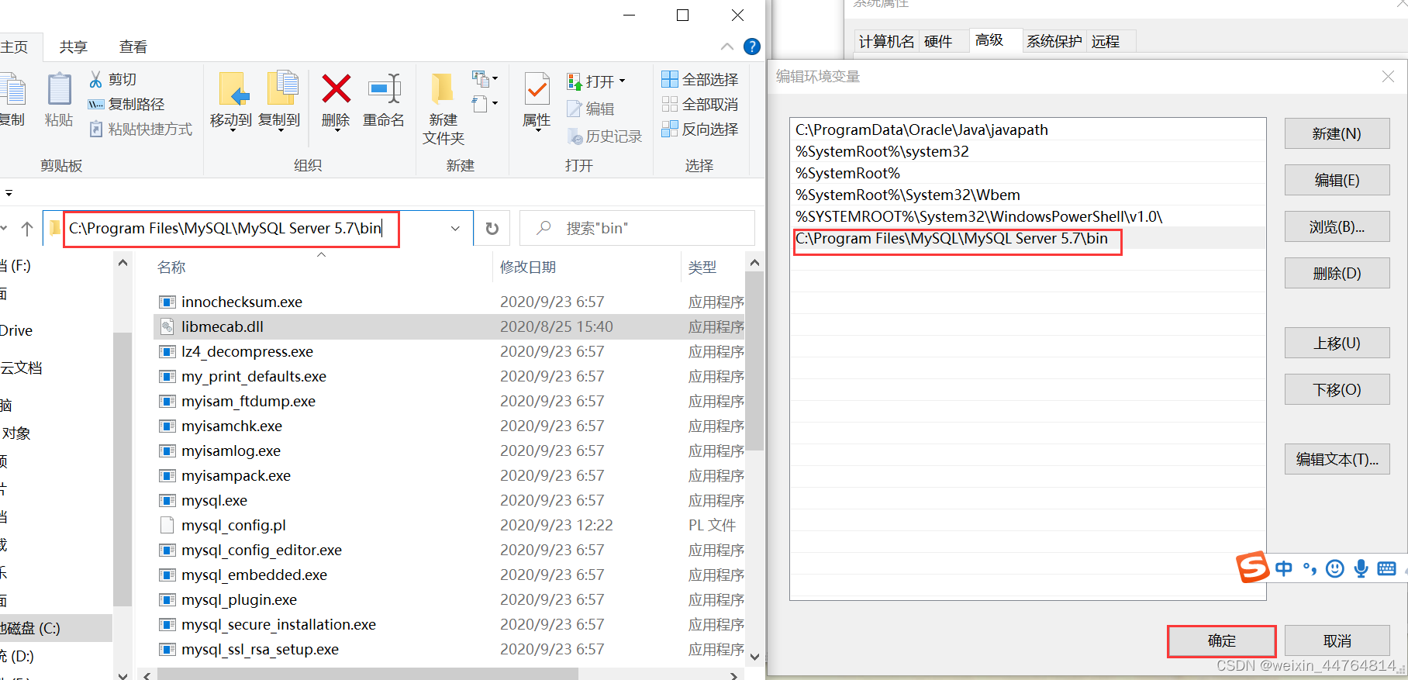
Task: Select the Copy path option
Action: point(126,105)
